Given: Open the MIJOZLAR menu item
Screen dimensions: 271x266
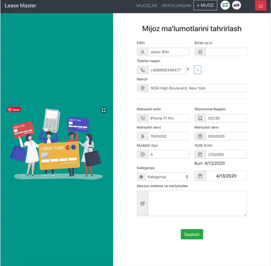Looking at the screenshot, I should point(147,6).
